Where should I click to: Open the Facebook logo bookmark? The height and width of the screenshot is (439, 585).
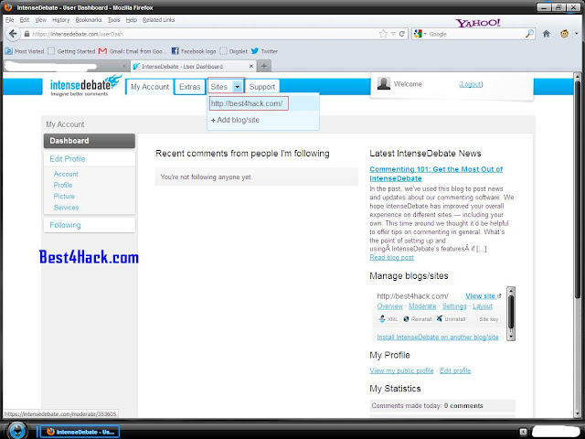pos(194,51)
